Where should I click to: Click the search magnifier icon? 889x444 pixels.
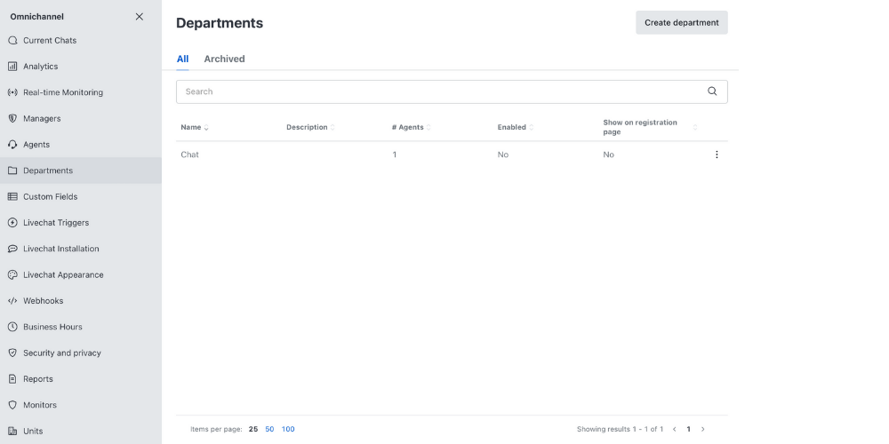click(x=712, y=91)
